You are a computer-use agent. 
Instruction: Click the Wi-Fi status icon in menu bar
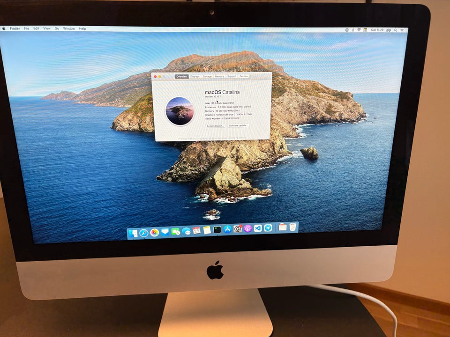click(359, 29)
